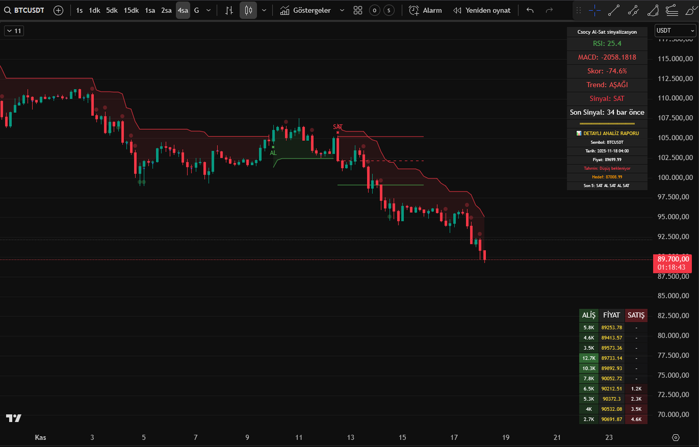Click the MACD: -2058.1818 value
Screen dimensions: 699x447
coord(607,57)
